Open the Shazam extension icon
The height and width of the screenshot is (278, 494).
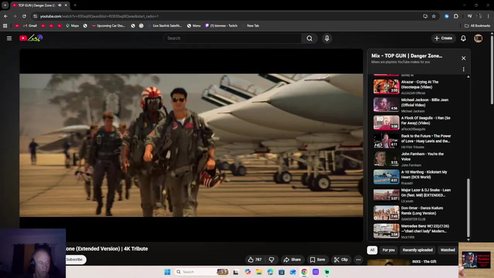(x=447, y=16)
